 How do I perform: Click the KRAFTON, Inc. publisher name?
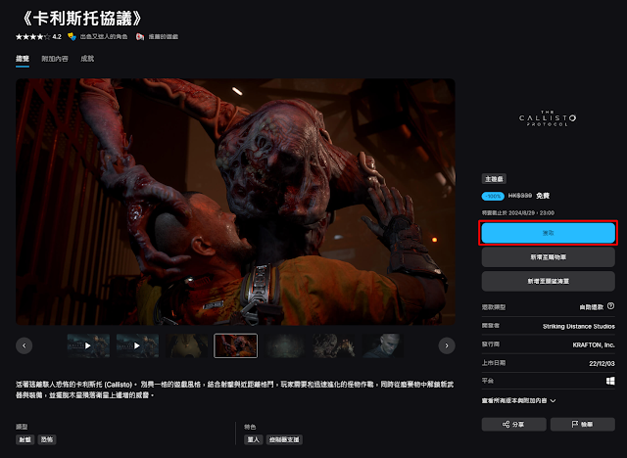click(594, 344)
